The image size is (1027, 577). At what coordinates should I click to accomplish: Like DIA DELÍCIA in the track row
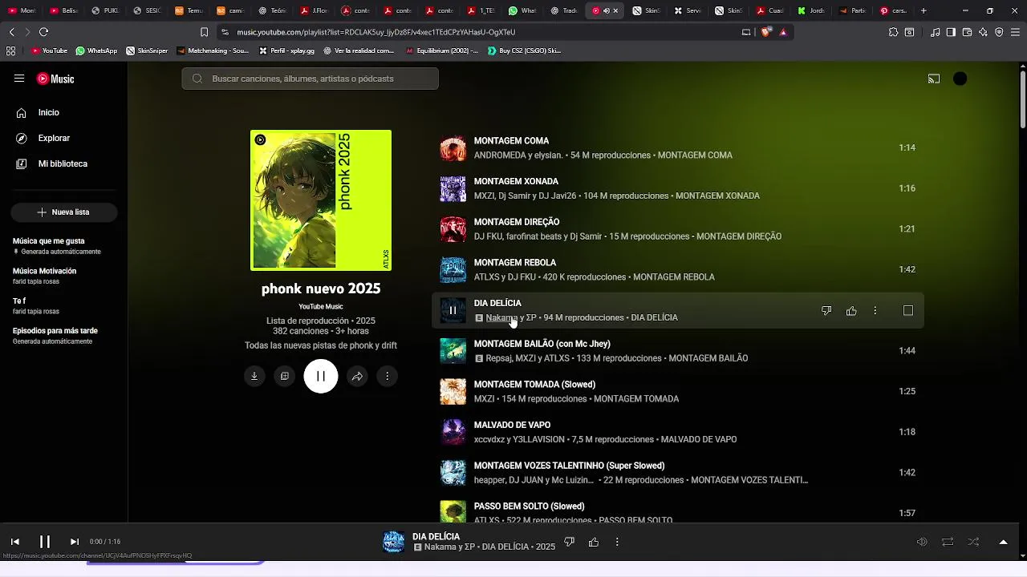coord(851,311)
